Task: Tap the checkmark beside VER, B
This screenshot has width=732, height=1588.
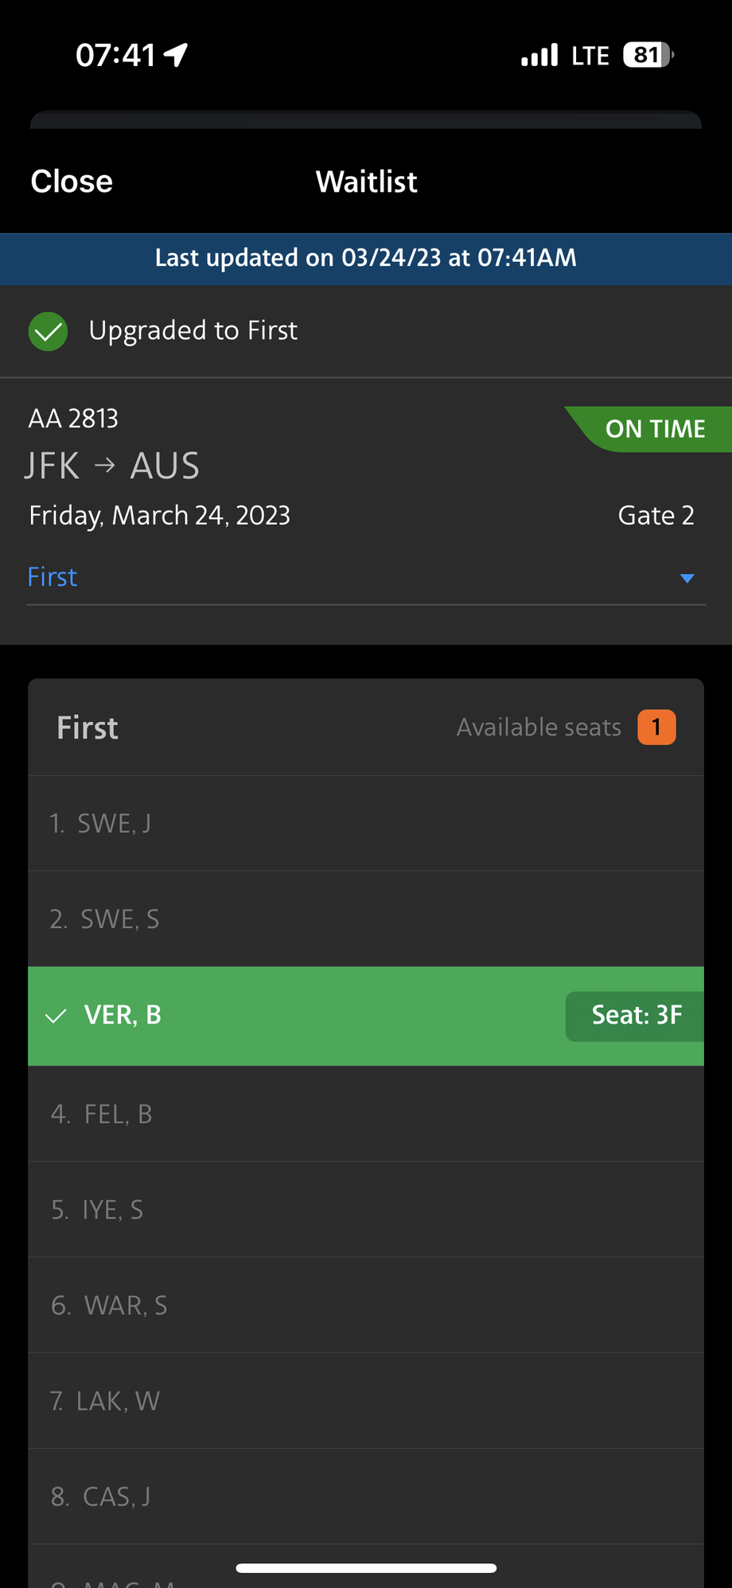Action: (56, 1016)
